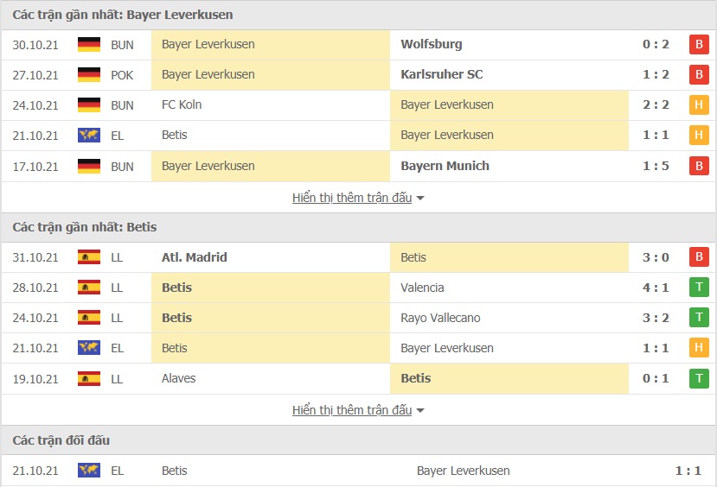This screenshot has height=487, width=717.
Task: Expand more matches under Betis section
Action: coord(358,410)
